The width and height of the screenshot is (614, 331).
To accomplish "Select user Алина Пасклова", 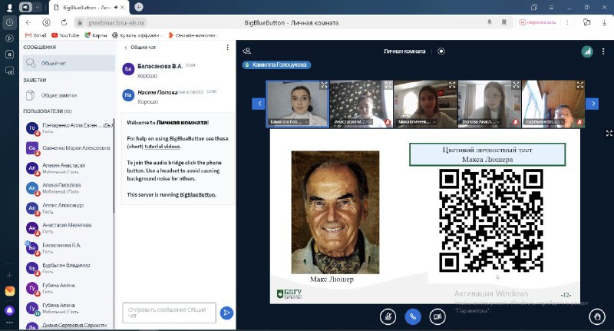I will pyautogui.click(x=68, y=188).
